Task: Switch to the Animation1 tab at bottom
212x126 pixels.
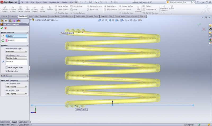Action: click(24, 122)
